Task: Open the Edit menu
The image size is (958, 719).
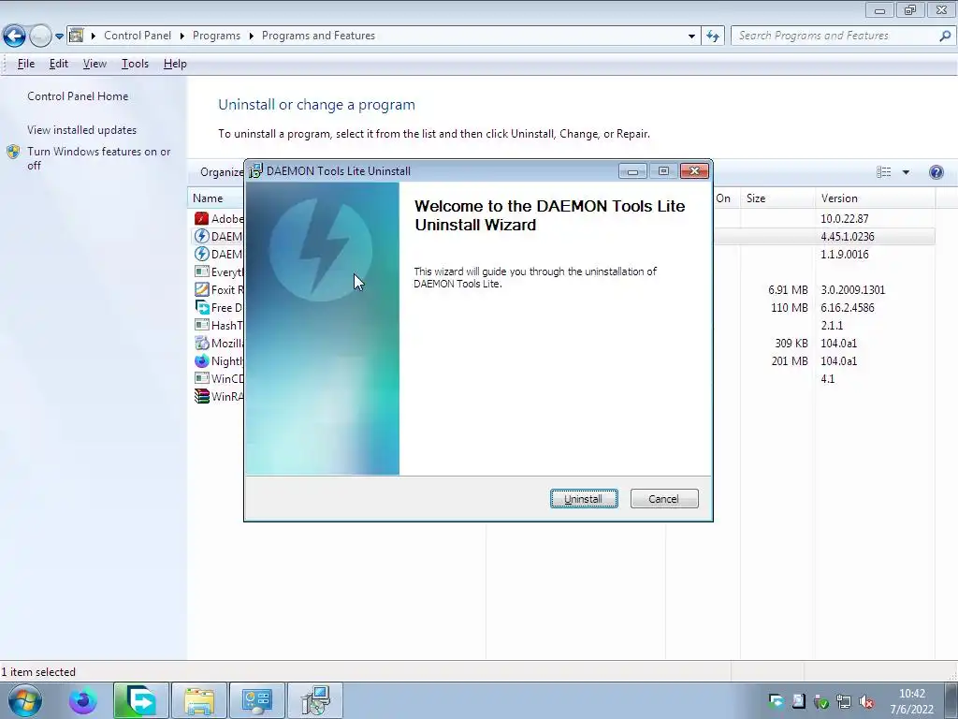Action: click(x=59, y=64)
